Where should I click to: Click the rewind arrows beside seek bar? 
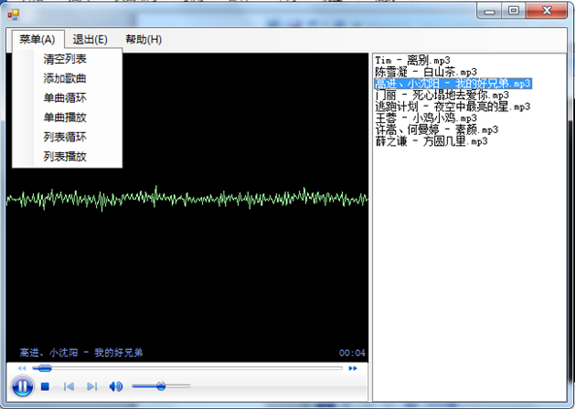21,368
